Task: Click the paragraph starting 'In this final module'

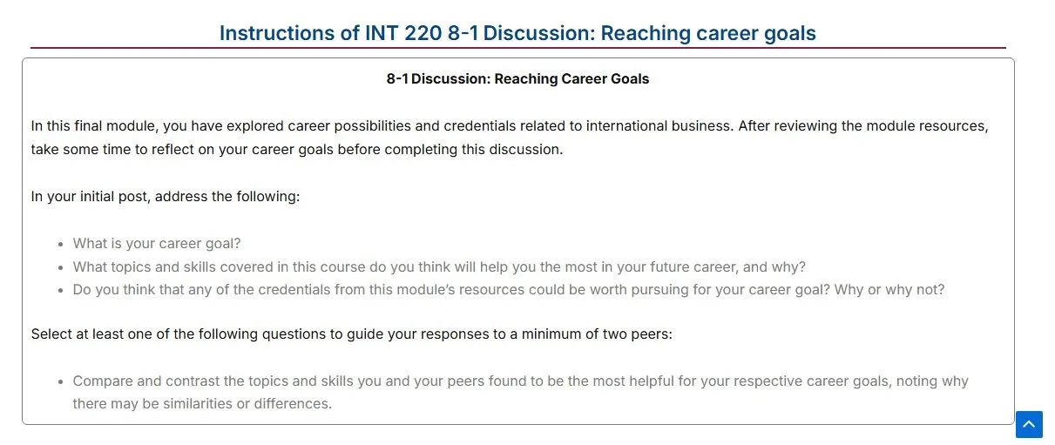Action: pyautogui.click(x=510, y=138)
